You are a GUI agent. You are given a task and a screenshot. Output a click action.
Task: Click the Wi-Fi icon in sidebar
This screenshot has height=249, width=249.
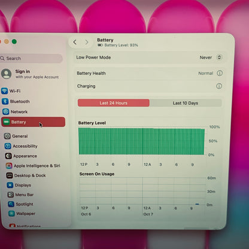tap(4, 91)
